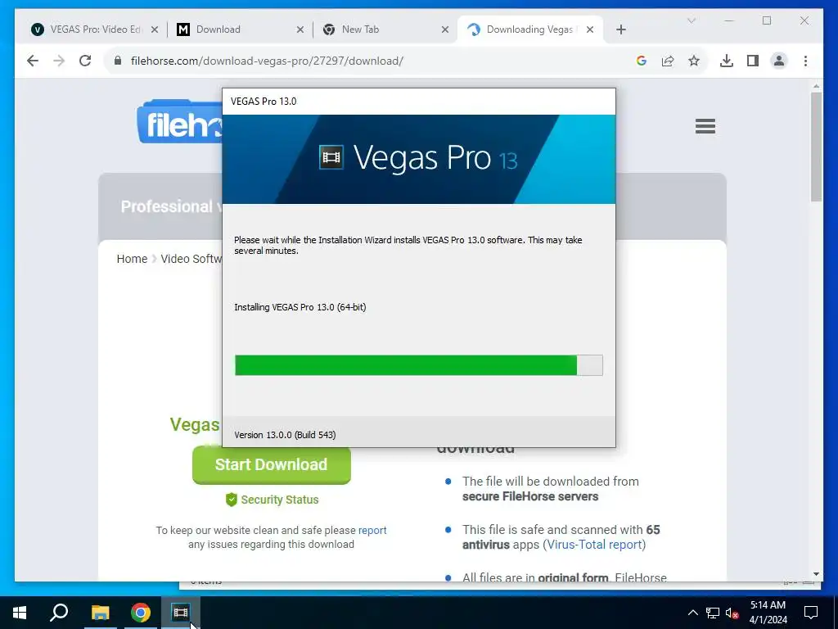Toggle the muted volume tray icon
The width and height of the screenshot is (838, 629).
[x=732, y=613]
